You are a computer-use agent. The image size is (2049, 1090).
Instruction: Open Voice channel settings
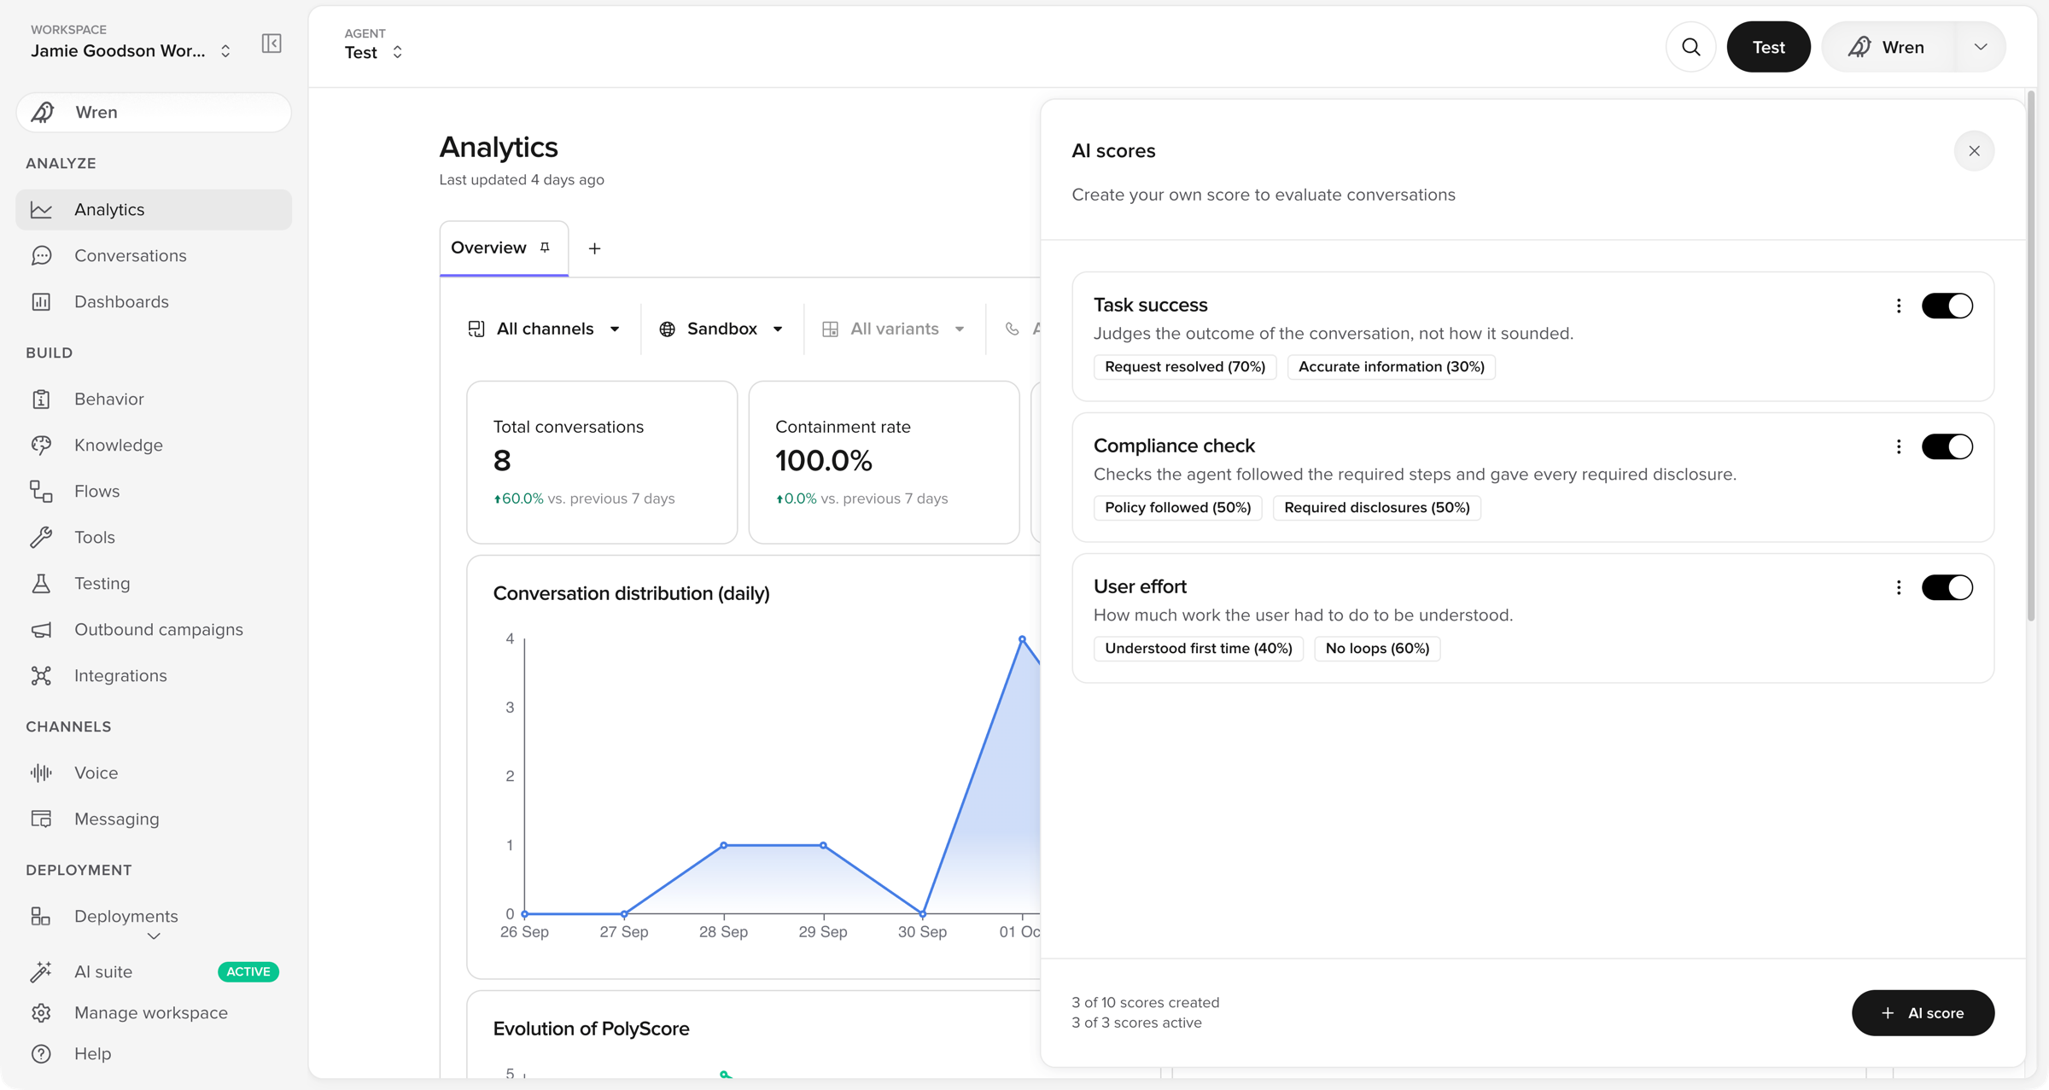[154, 772]
